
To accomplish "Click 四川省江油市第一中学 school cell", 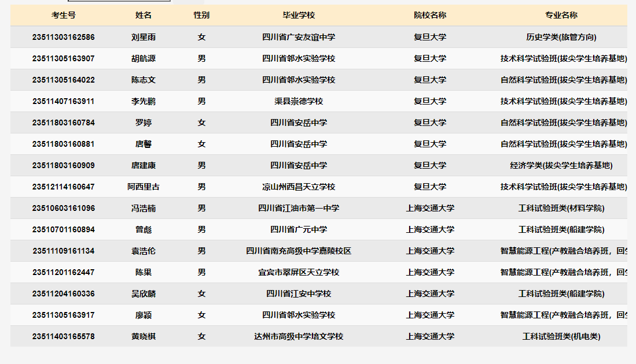I will tap(299, 209).
